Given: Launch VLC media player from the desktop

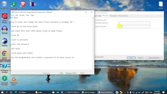Looking at the screenshot, I should [14, 80].
